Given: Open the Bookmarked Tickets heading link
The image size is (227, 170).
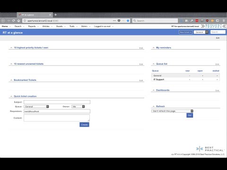Looking at the screenshot, I should point(25,80).
